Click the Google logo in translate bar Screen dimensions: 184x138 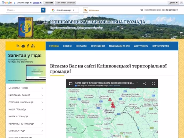7,3
